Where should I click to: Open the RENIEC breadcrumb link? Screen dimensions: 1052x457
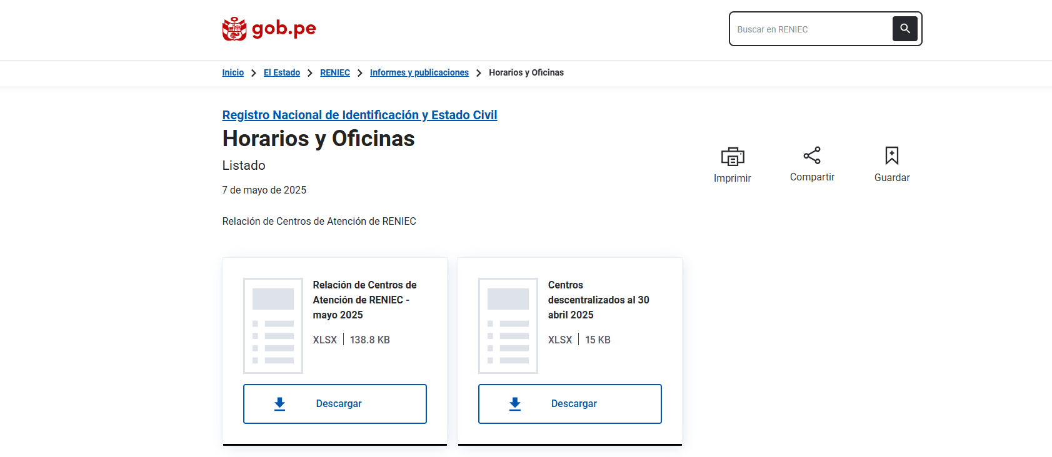[x=335, y=72]
